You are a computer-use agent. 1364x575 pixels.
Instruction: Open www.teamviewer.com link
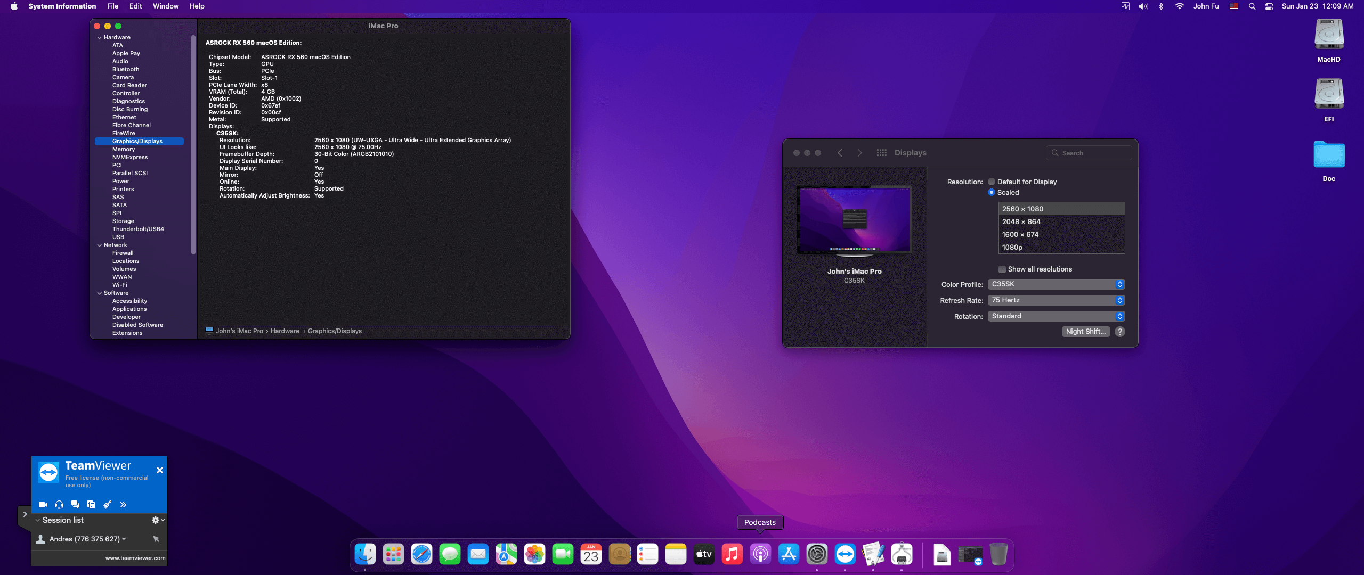coord(135,558)
